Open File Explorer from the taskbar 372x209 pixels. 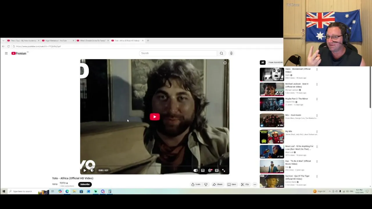[x=74, y=191]
